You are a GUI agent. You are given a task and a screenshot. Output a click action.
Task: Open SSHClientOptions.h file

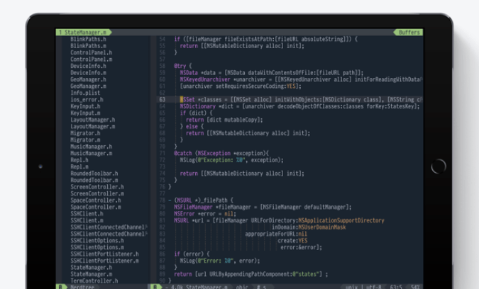[x=97, y=241]
